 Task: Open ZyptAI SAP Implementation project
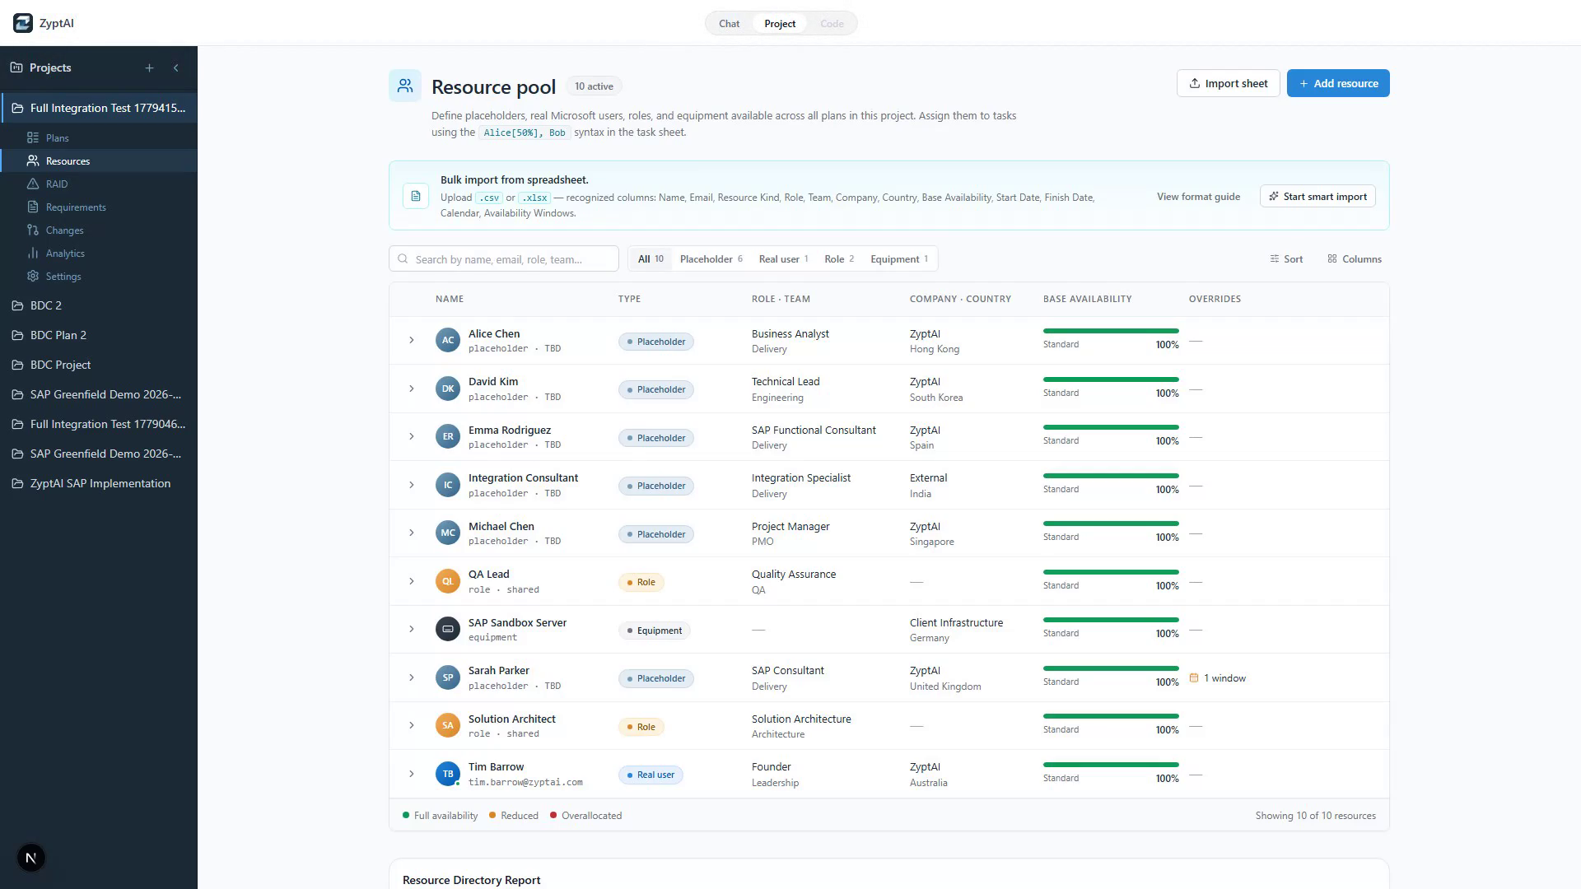pos(99,483)
